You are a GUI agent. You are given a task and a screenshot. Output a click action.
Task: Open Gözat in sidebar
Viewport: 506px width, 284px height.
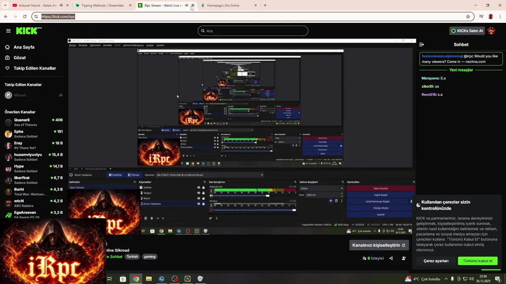(19, 58)
